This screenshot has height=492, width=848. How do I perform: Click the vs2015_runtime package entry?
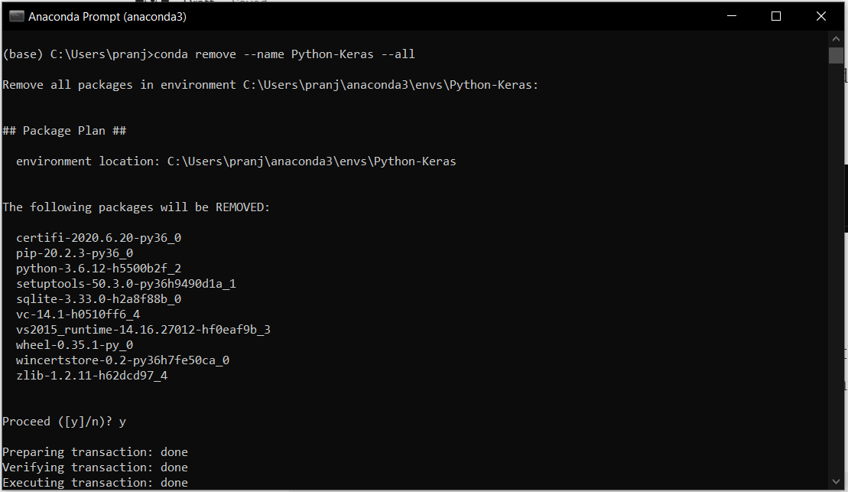tap(143, 330)
